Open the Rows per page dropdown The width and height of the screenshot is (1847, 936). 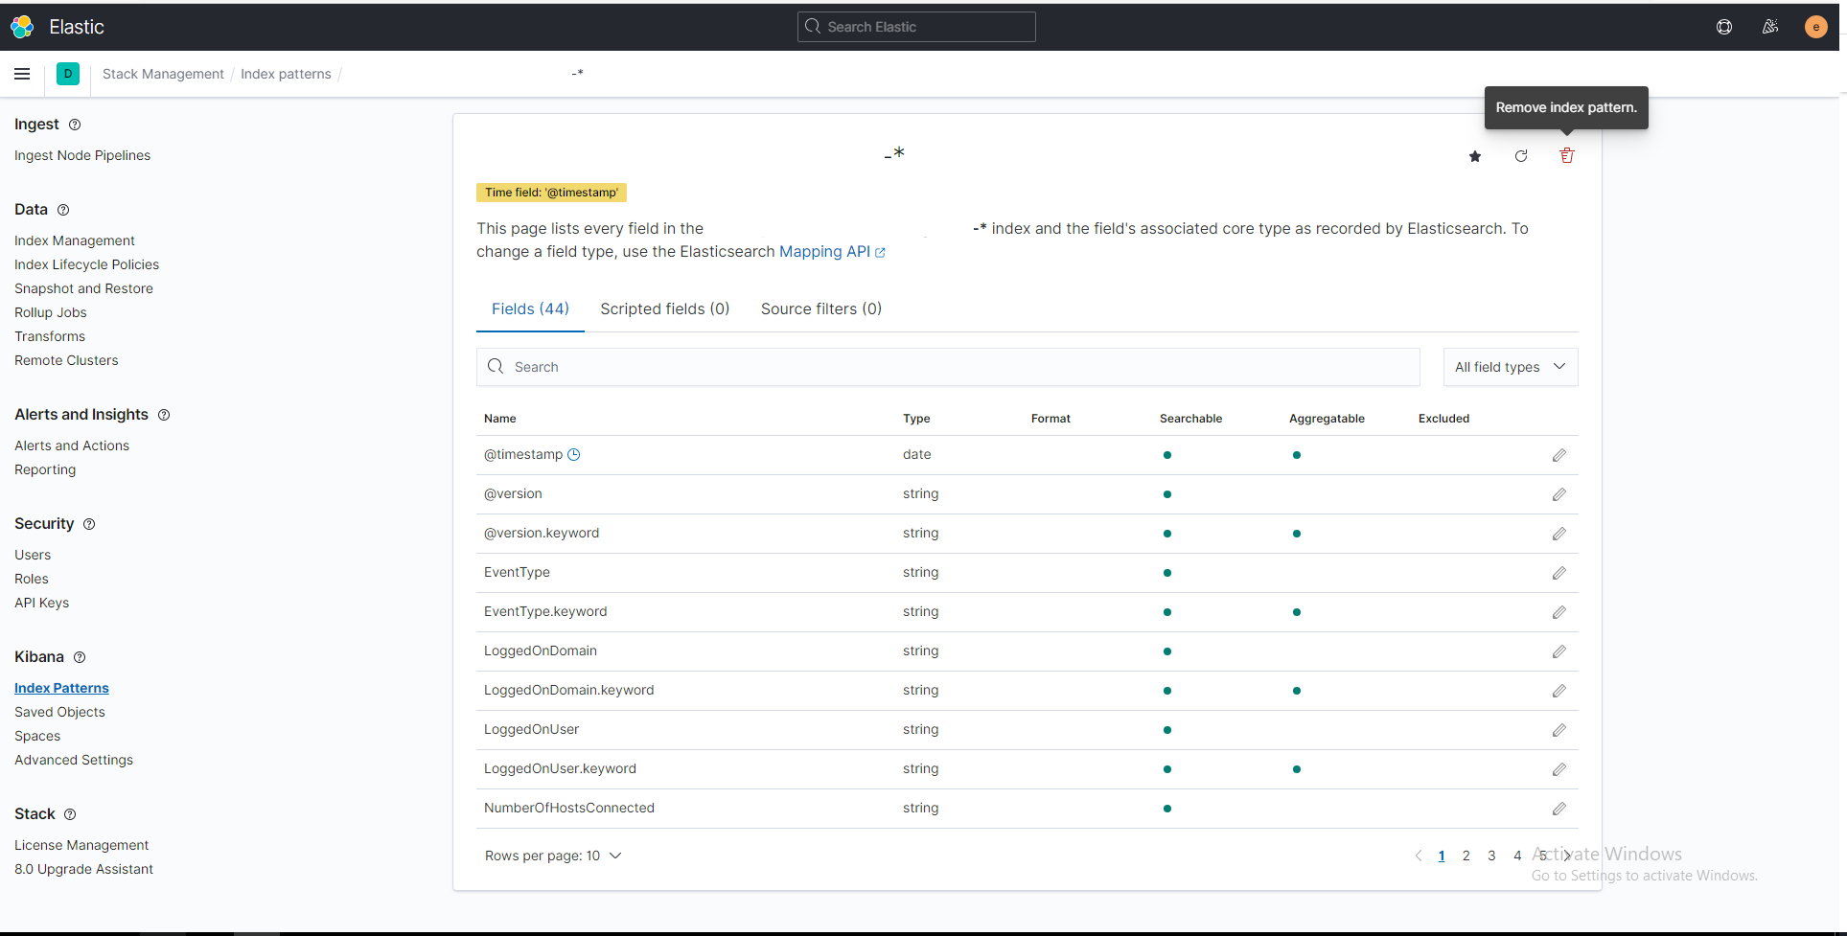click(x=553, y=856)
